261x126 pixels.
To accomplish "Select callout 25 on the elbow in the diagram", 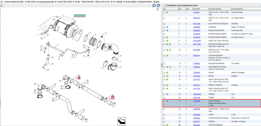I will [x=35, y=84].
